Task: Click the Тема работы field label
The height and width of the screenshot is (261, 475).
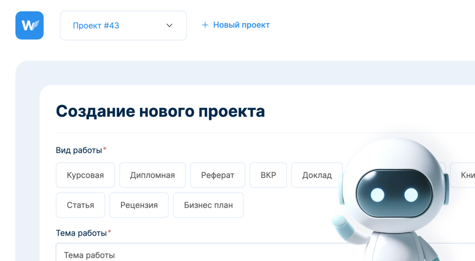Action: (81, 233)
